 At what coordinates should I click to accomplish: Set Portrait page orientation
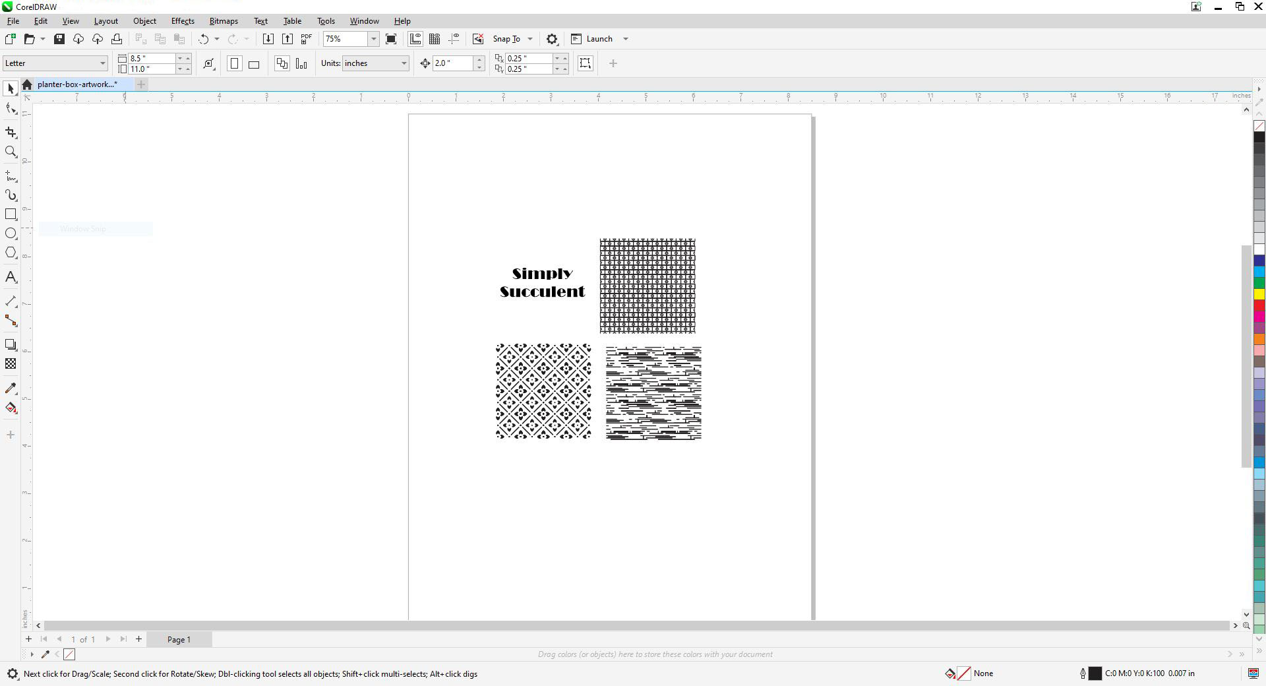(234, 63)
